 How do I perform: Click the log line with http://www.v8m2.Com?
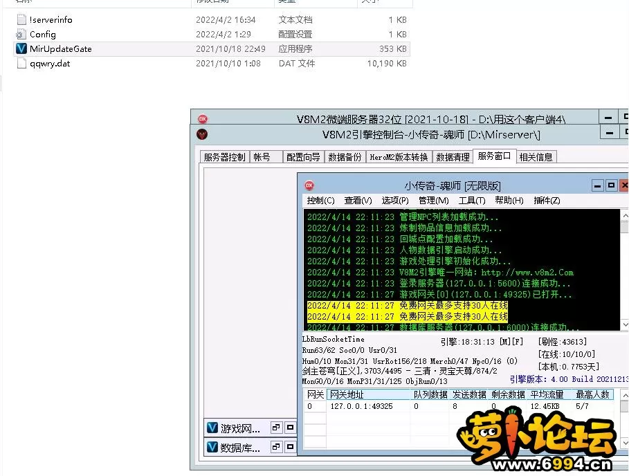click(440, 273)
